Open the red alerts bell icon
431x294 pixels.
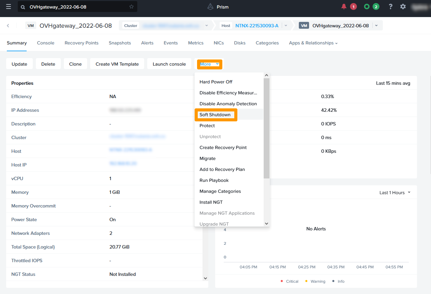(x=344, y=6)
